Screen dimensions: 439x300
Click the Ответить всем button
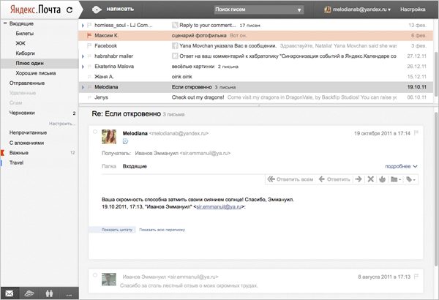[x=291, y=179]
